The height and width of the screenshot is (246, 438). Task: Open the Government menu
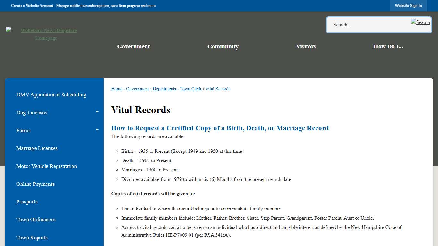133,46
